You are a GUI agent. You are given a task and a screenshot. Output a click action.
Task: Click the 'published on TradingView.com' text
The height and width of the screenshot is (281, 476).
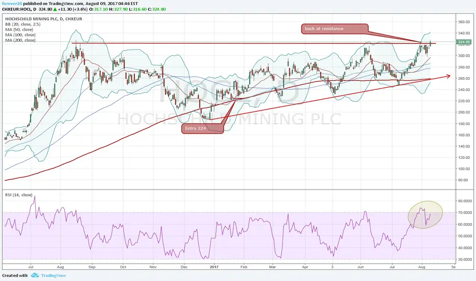point(53,4)
